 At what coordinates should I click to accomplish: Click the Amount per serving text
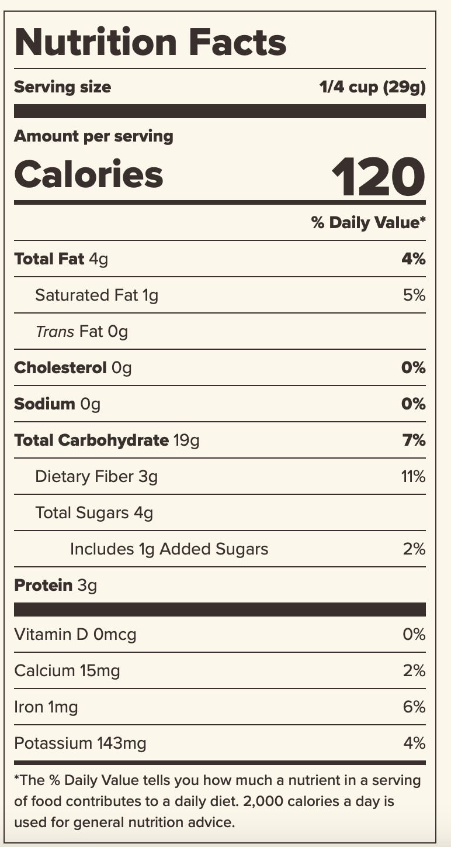tap(93, 136)
